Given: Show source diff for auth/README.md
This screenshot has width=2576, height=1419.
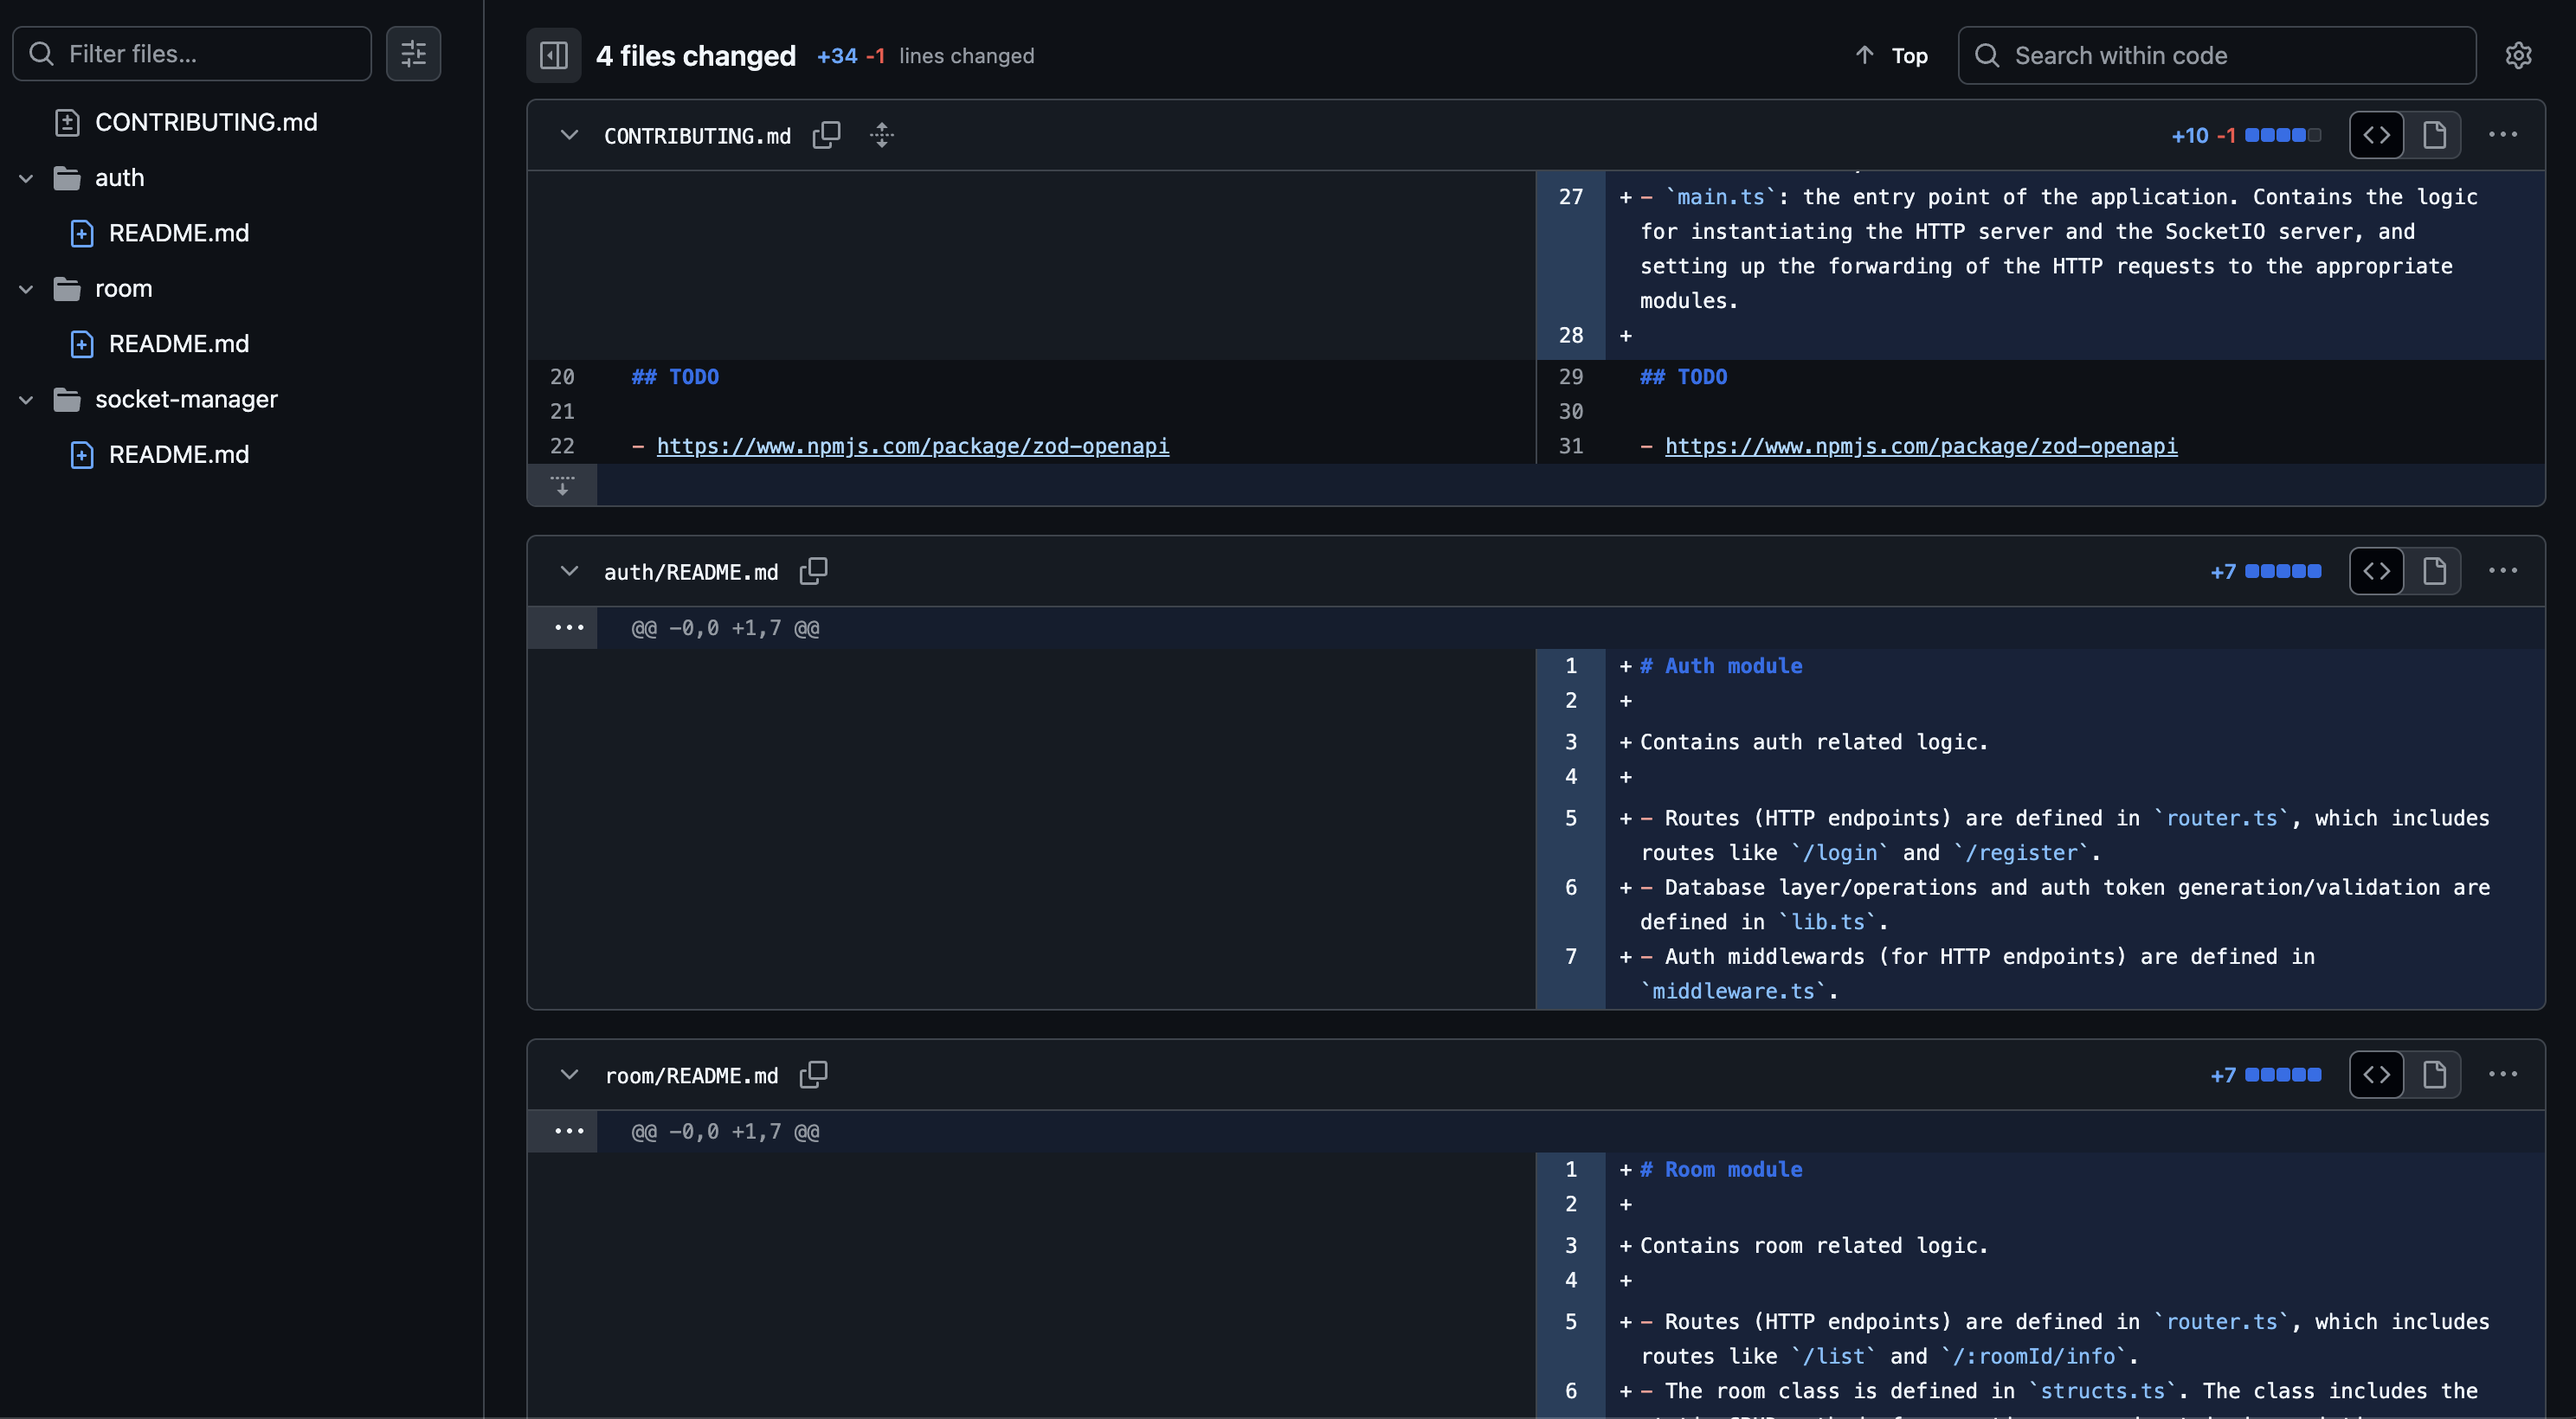Looking at the screenshot, I should tap(2376, 570).
